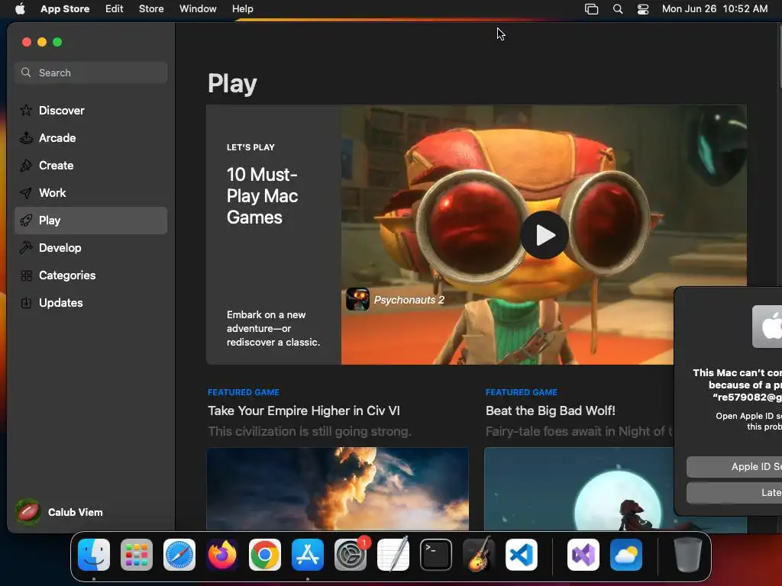Launch Safari from the Dock
The image size is (782, 586).
pos(179,555)
